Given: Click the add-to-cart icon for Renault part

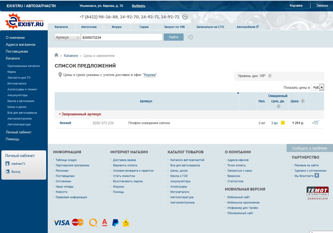Looking at the screenshot, I should pyautogui.click(x=315, y=123).
